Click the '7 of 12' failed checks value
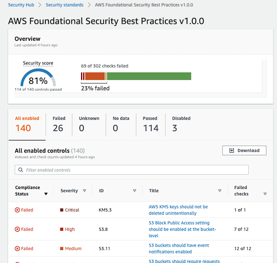Image resolution: width=277 pixels, height=263 pixels. [241, 229]
